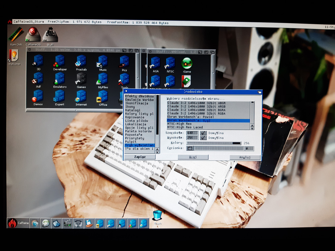This screenshot has width=335, height=251.
Task: Toggle Domyślna checkbox for Wysokość
Action: [203, 138]
